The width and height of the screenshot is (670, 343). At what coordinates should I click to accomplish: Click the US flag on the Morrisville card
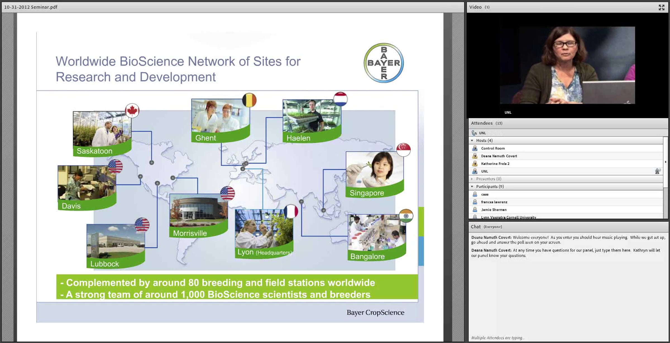pos(228,193)
